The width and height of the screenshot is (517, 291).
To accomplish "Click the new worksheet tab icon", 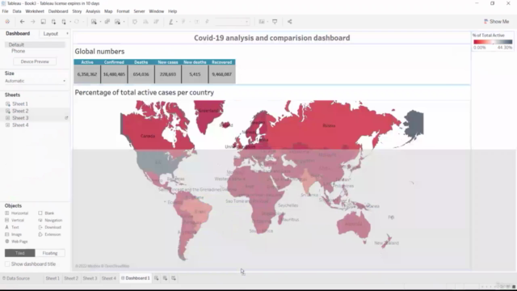I will coord(156,278).
